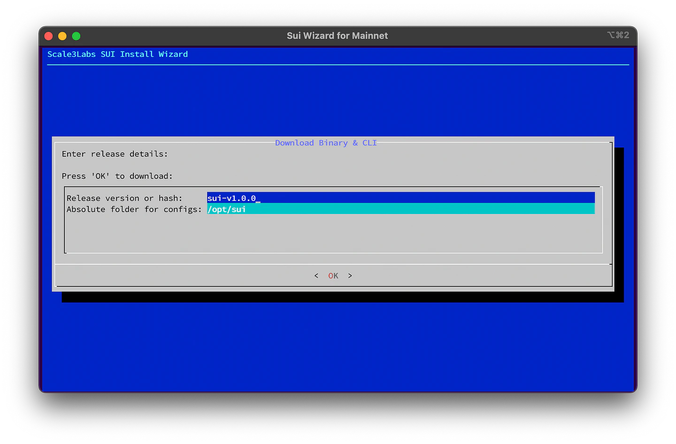Close the Sui Wizard terminal window
Viewport: 676px width, 444px height.
pos(48,36)
